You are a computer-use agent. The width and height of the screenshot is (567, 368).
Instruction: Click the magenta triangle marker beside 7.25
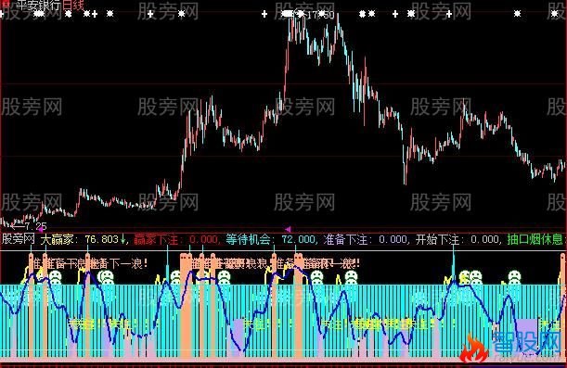click(x=41, y=229)
